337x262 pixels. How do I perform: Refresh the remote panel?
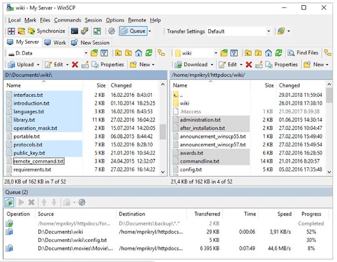pos(279,53)
